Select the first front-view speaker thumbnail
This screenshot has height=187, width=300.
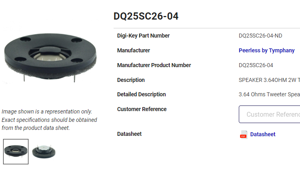tap(16, 151)
